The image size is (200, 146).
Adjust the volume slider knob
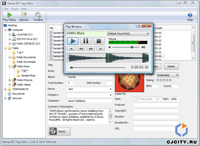pyautogui.click(x=132, y=47)
